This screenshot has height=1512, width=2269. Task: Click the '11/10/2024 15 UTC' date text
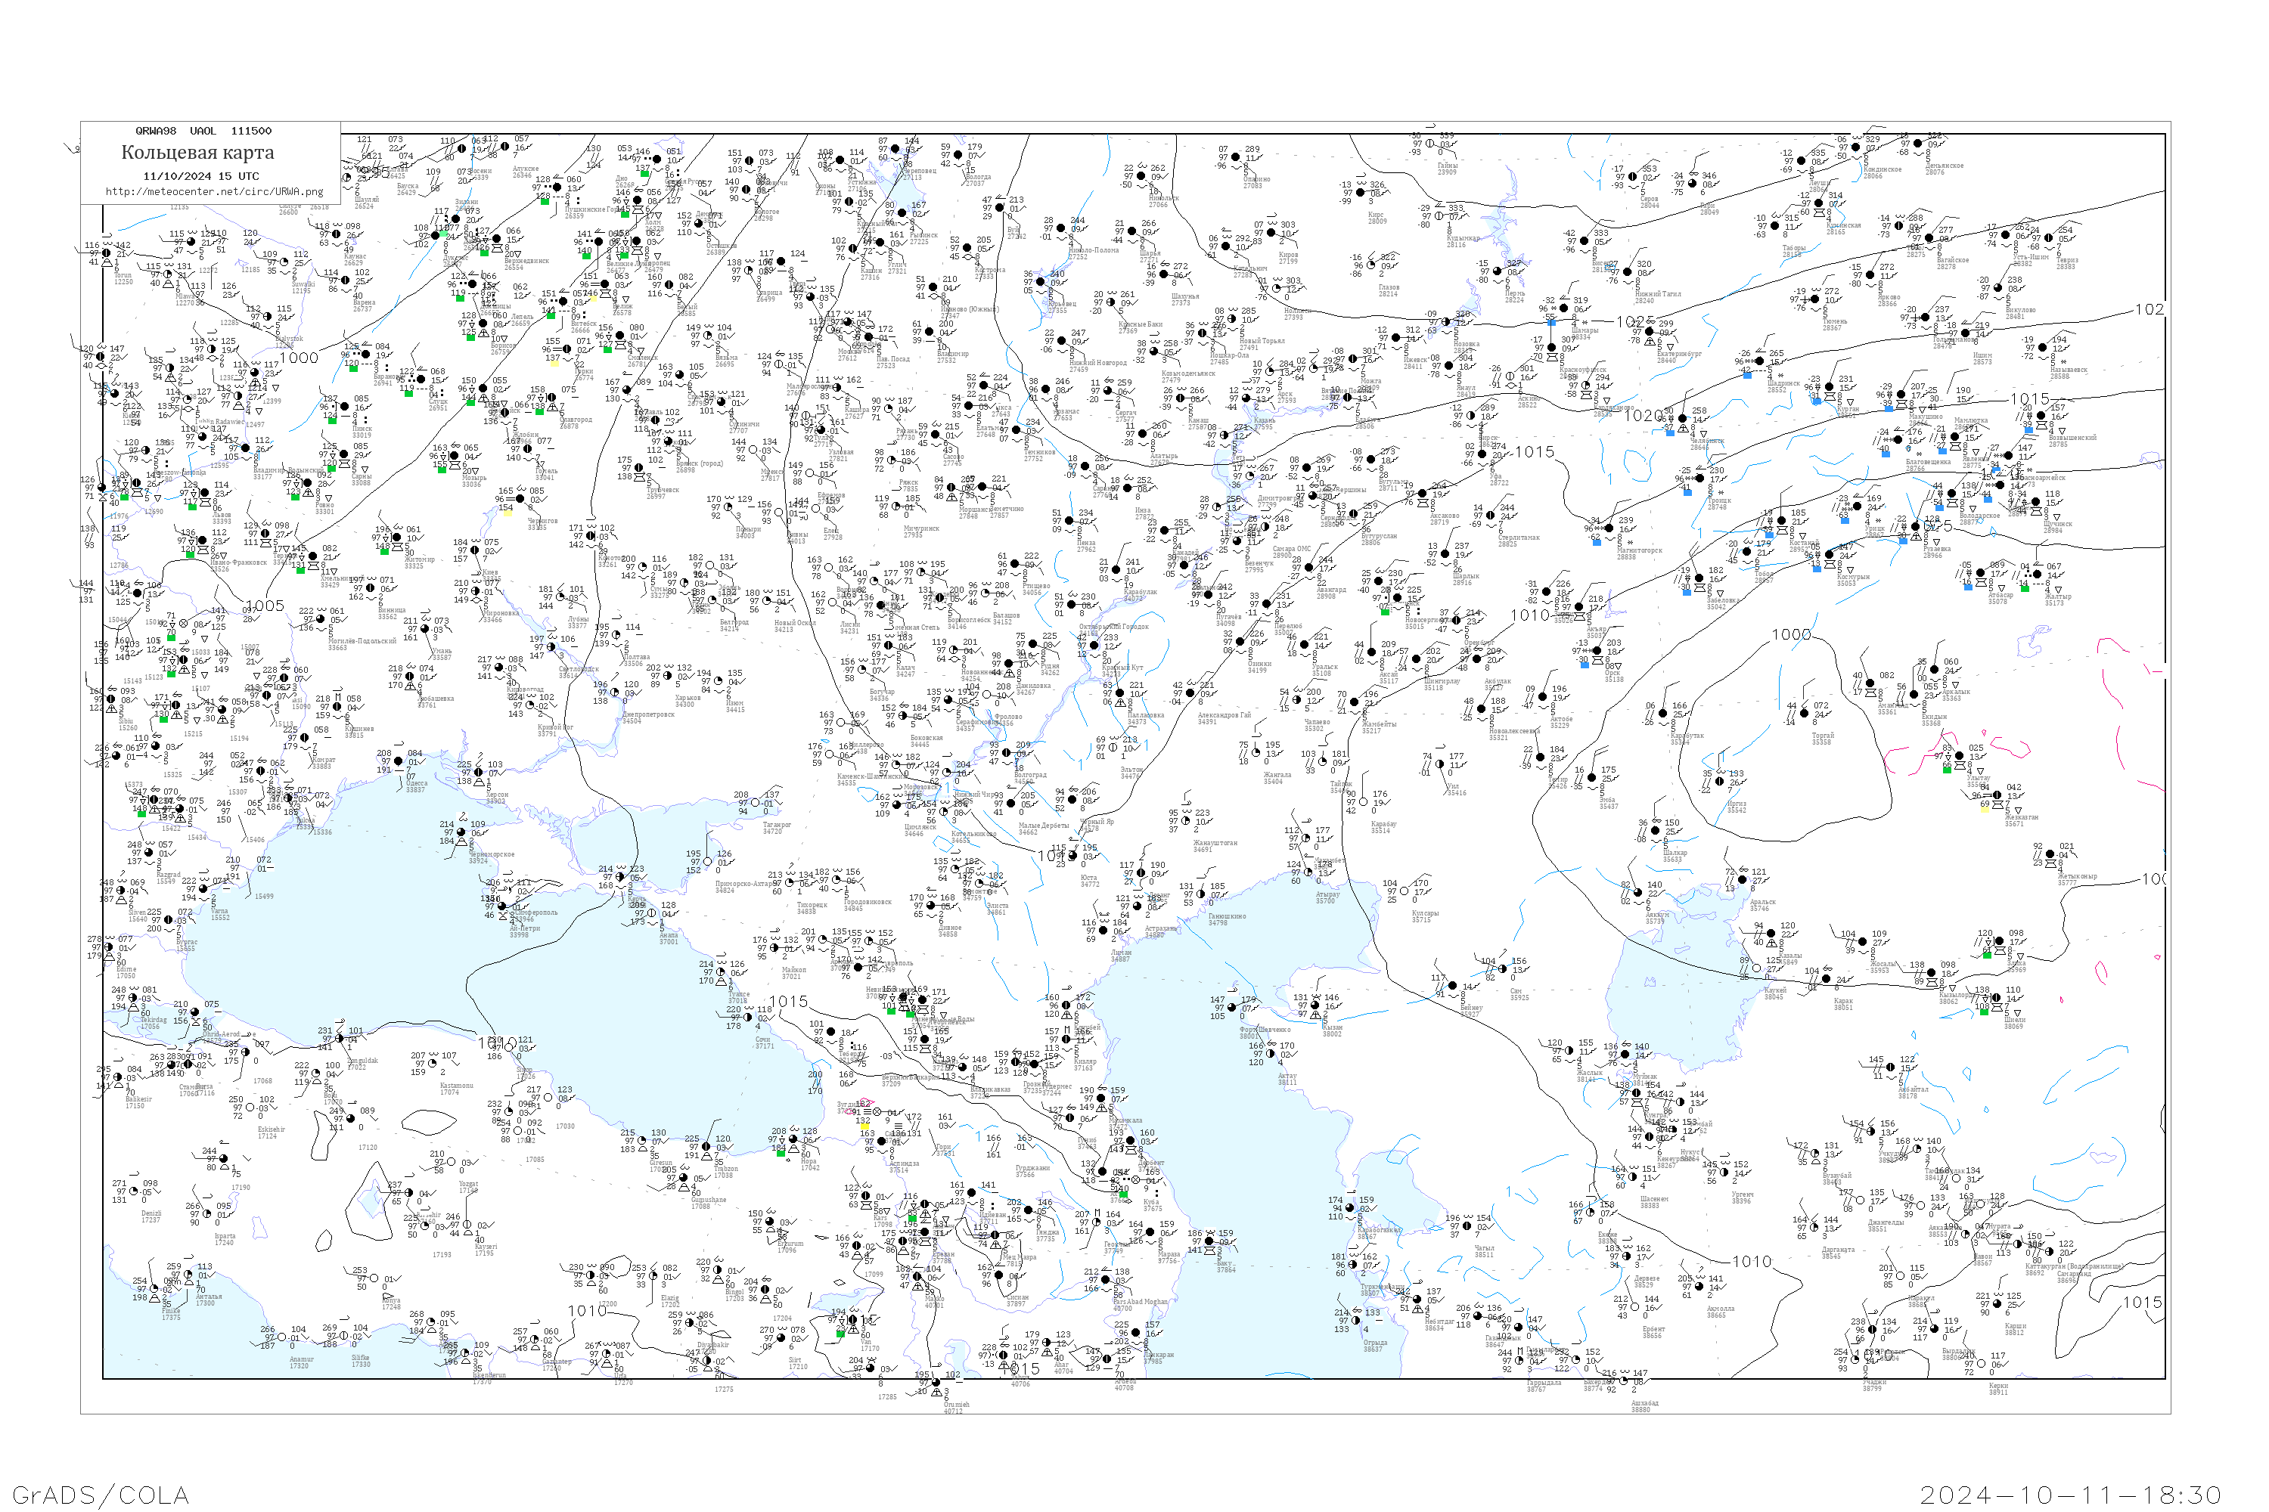(200, 176)
